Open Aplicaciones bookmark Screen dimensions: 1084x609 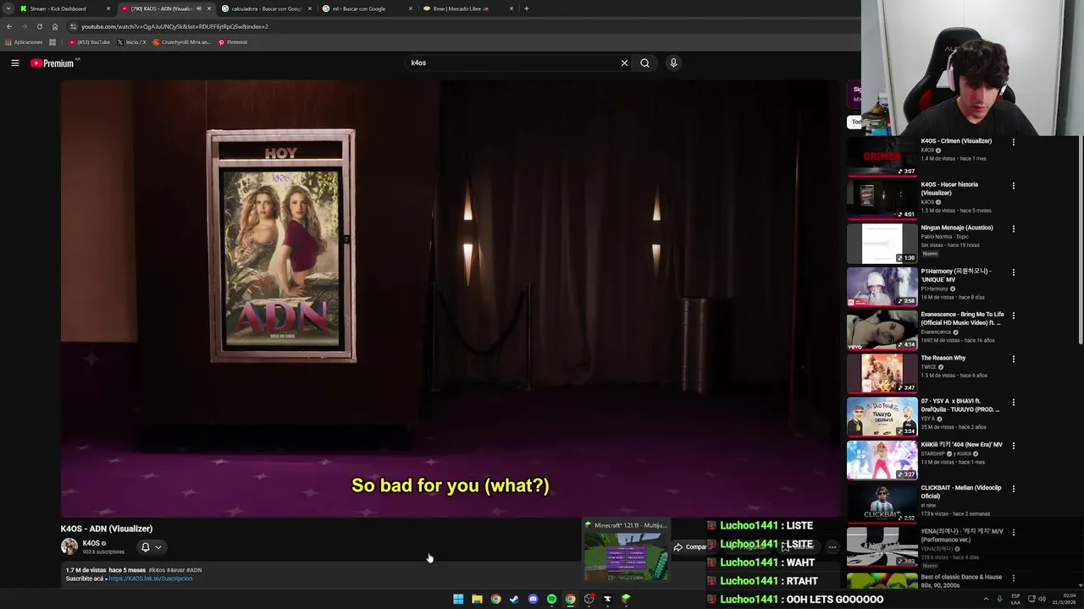[24, 42]
